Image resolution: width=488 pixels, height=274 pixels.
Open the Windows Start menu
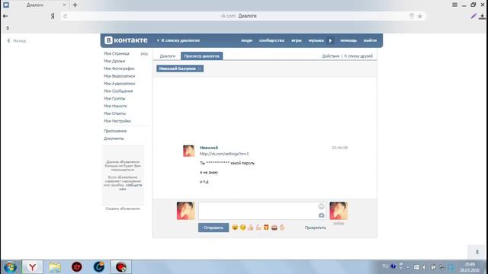10,267
